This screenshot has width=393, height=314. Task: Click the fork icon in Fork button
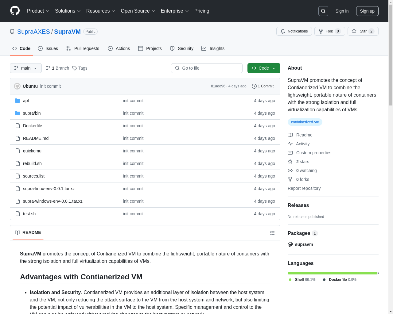321,31
